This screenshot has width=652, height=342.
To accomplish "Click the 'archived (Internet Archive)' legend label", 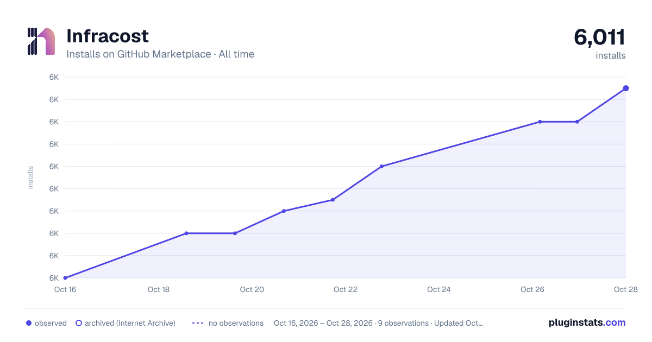I will click(x=130, y=323).
